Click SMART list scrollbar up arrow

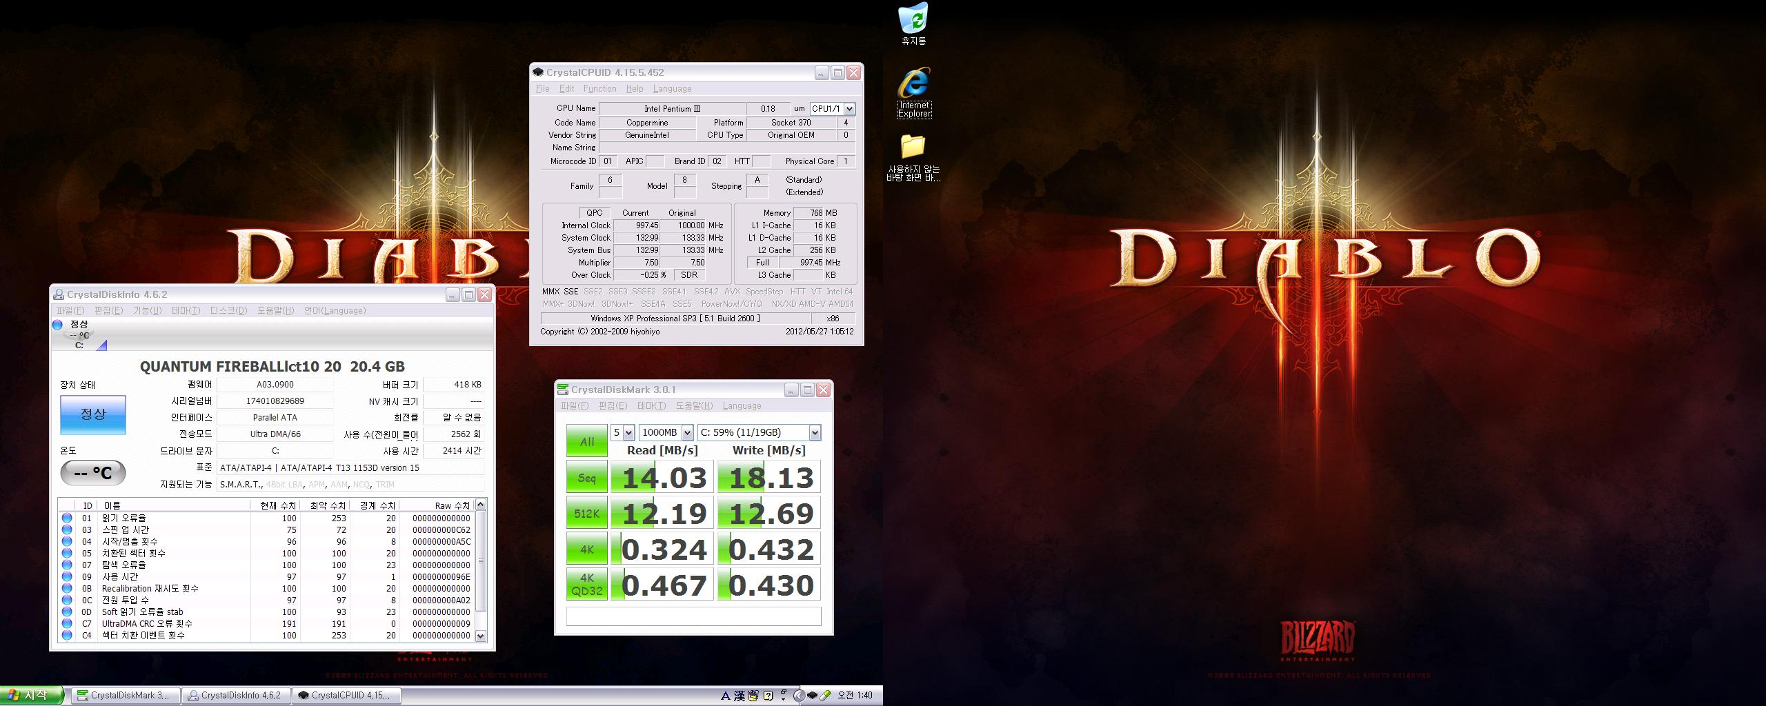coord(481,505)
